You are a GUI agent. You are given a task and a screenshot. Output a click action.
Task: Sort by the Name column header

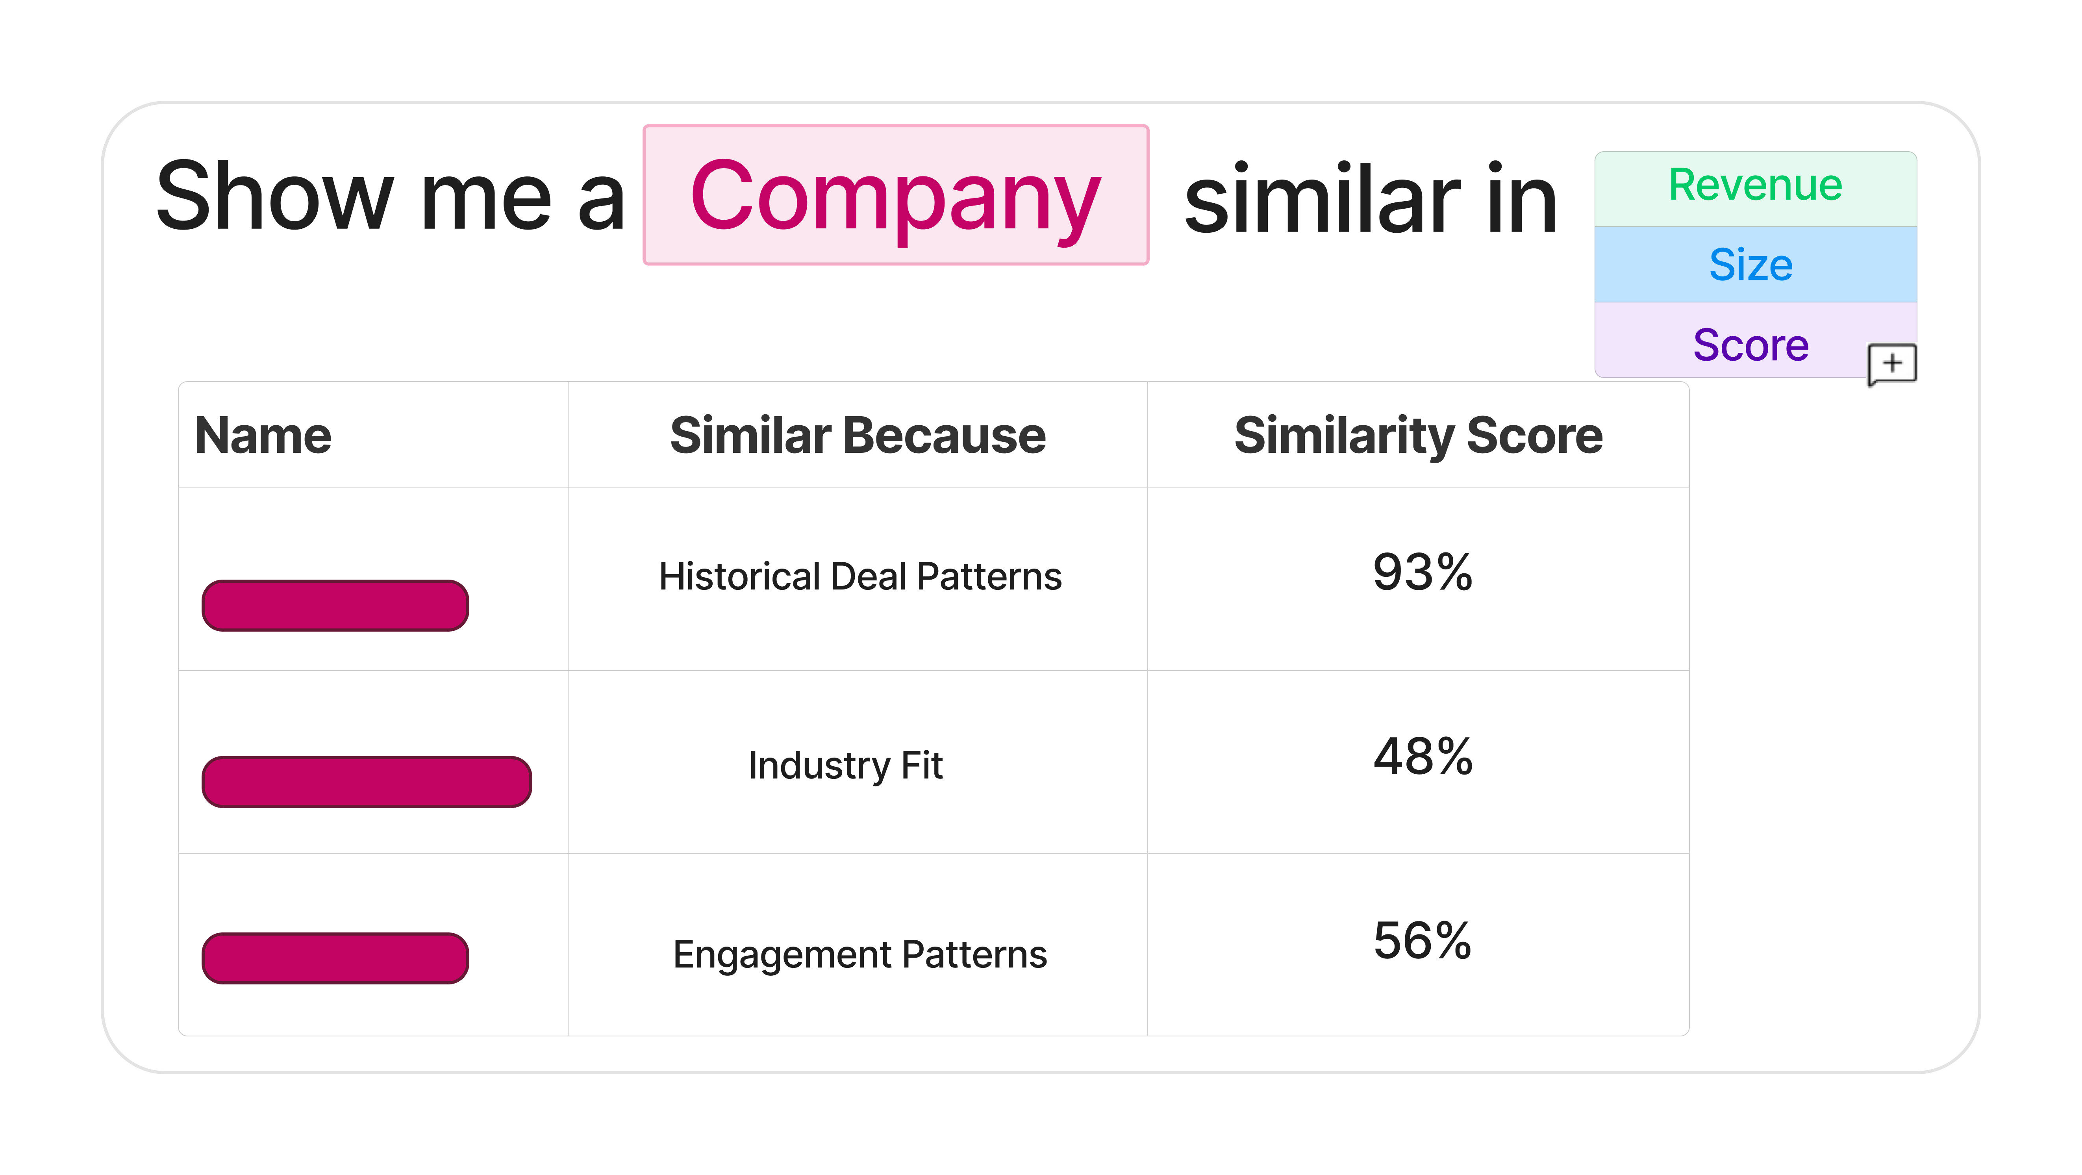pyautogui.click(x=263, y=436)
